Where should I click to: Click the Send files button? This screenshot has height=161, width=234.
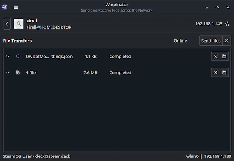tap(211, 41)
